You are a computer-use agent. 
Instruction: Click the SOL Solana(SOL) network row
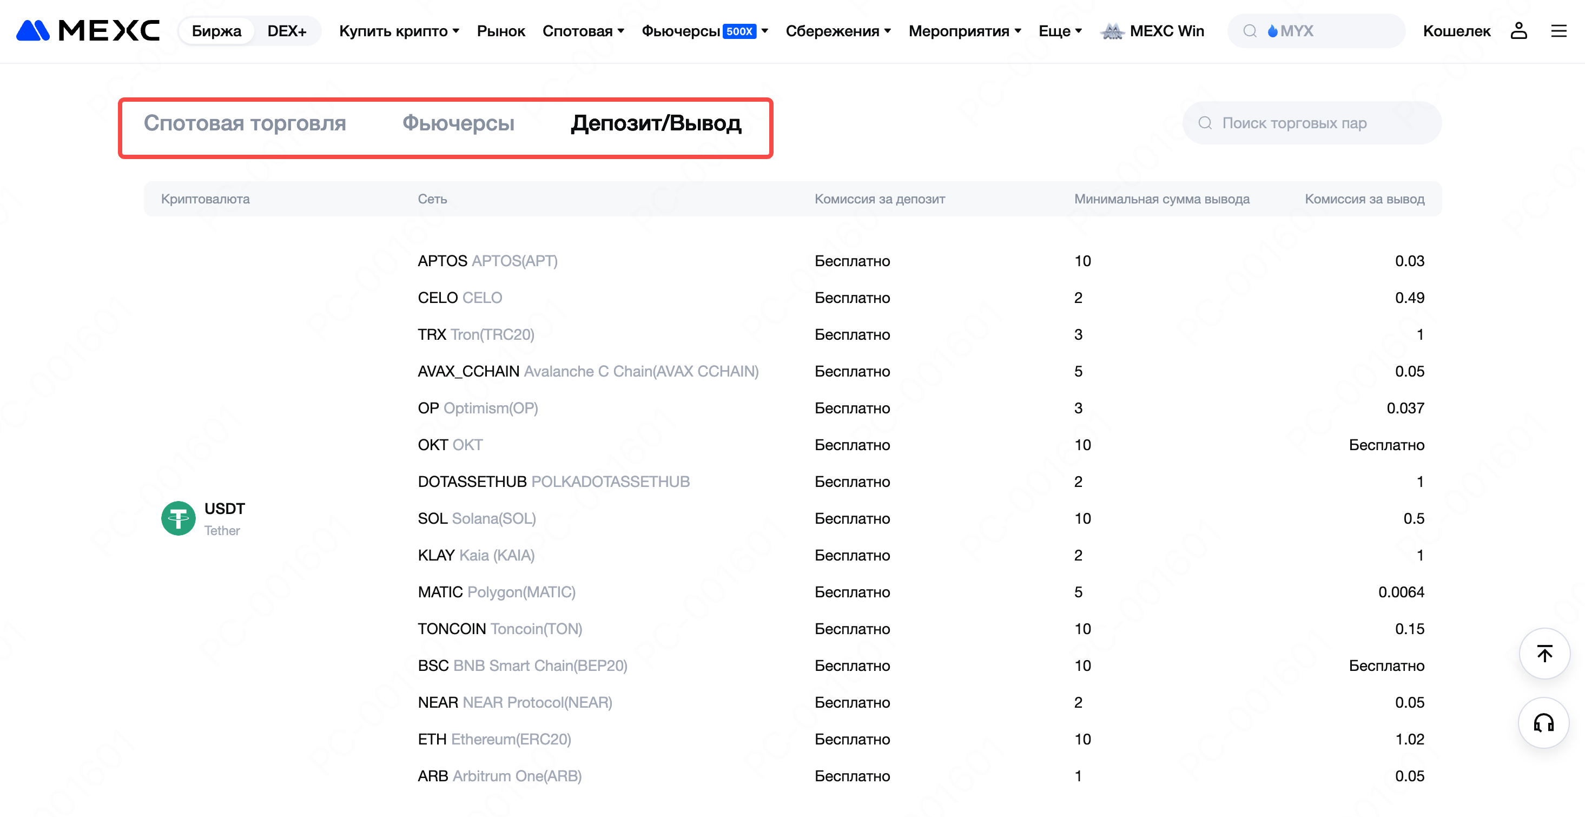click(921, 519)
